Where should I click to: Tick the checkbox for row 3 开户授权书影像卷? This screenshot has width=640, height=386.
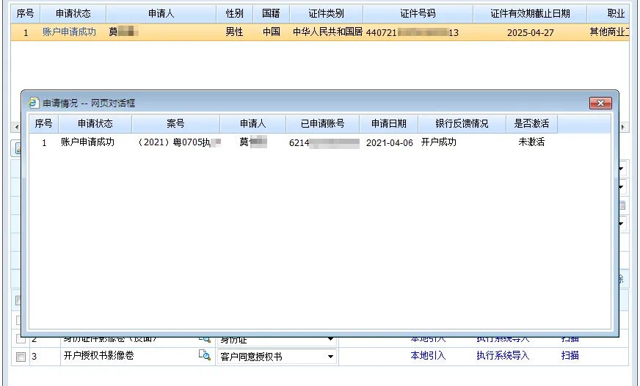[21, 357]
